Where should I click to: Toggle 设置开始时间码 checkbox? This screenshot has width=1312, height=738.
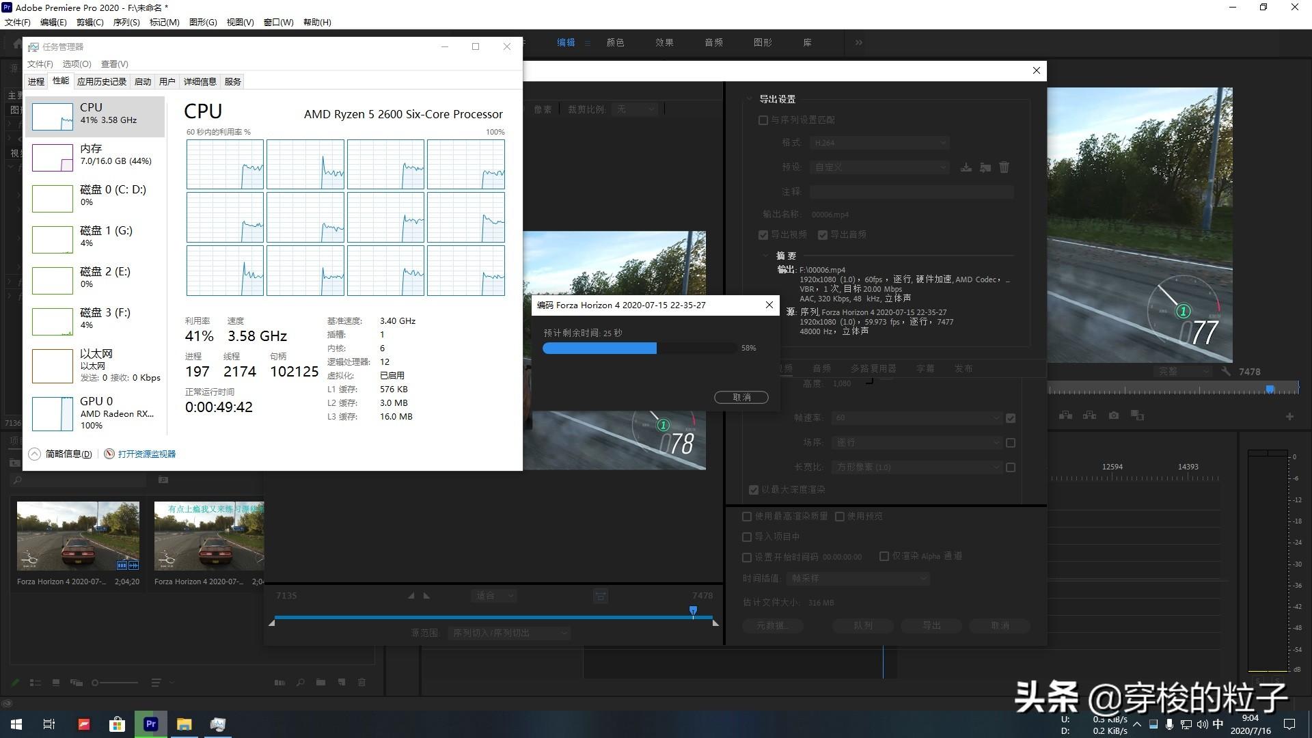point(747,558)
